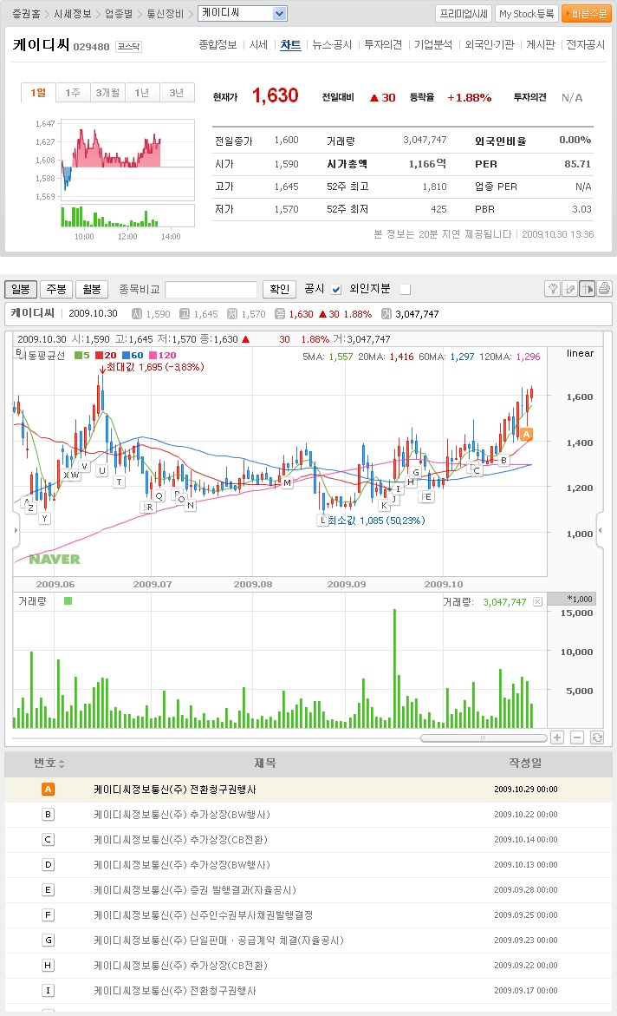The image size is (617, 1016).
Task: Toggle the 120-day moving average legend
Action: [x=163, y=355]
